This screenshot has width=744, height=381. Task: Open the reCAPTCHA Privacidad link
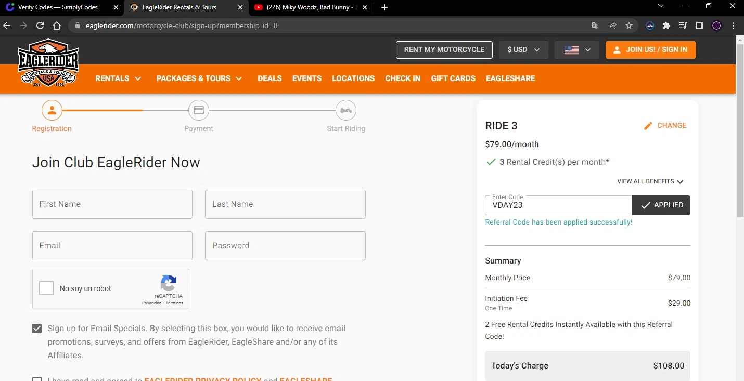[152, 303]
